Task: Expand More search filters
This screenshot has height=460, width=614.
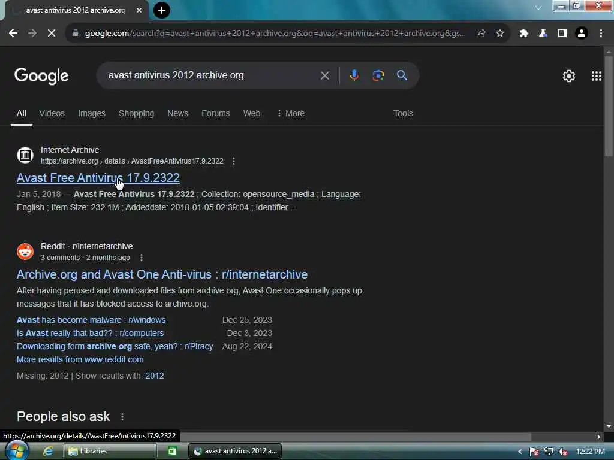Action: 291,113
